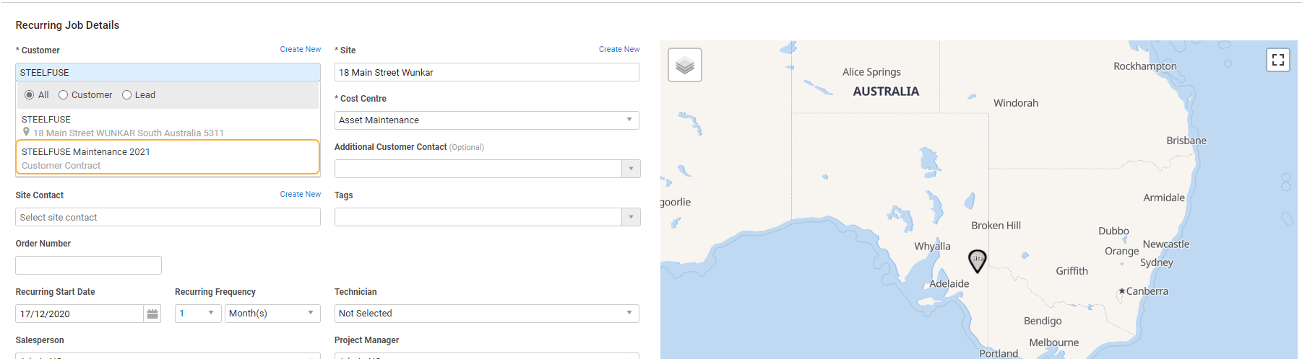Click the Select site contact field
1302x359 pixels.
coord(168,217)
